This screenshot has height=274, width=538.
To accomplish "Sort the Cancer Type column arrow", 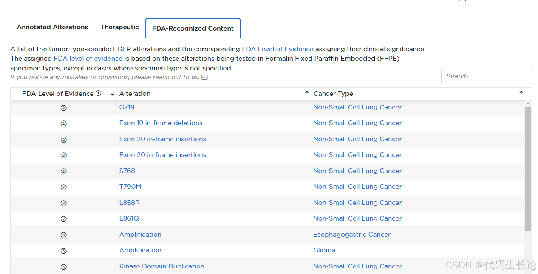I will click(521, 92).
